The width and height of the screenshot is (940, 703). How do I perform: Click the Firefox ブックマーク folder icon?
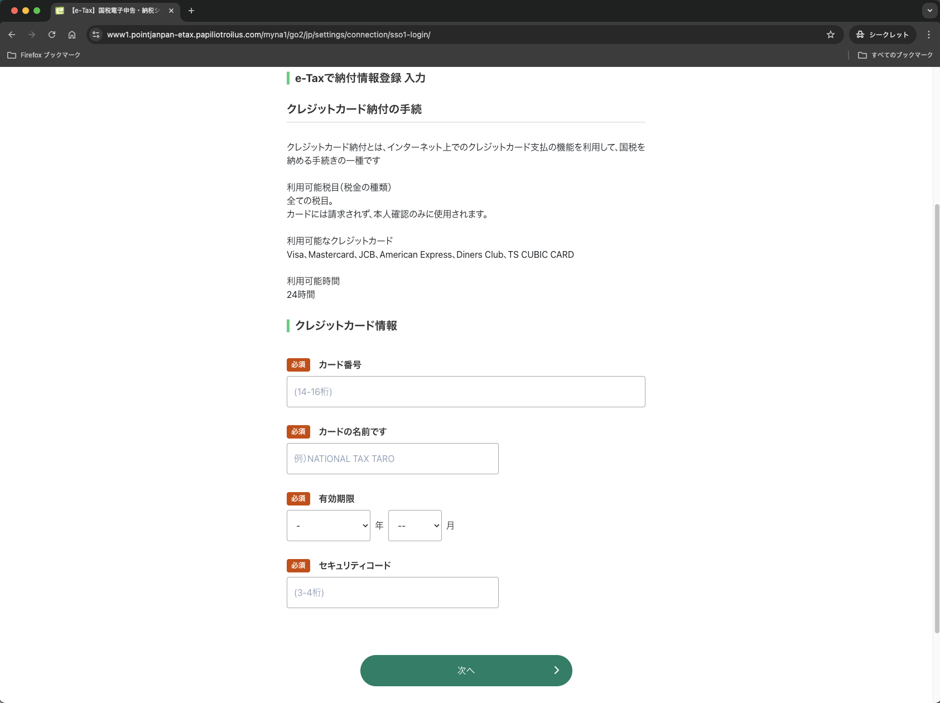pos(12,55)
